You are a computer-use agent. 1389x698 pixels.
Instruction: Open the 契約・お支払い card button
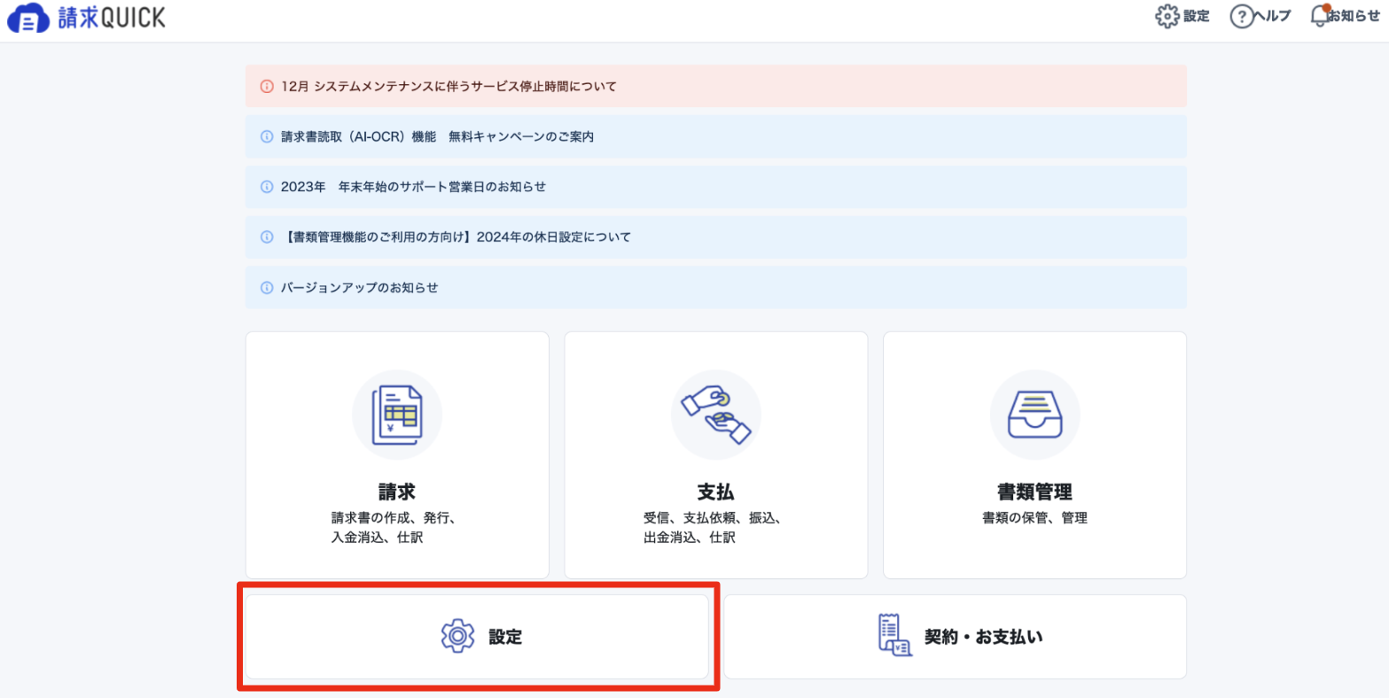955,637
